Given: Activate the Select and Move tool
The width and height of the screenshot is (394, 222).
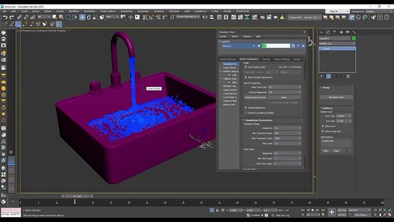Looking at the screenshot, I should tap(82, 17).
